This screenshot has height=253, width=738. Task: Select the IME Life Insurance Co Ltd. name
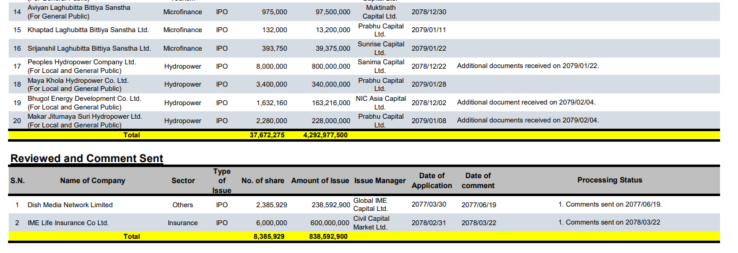point(68,223)
